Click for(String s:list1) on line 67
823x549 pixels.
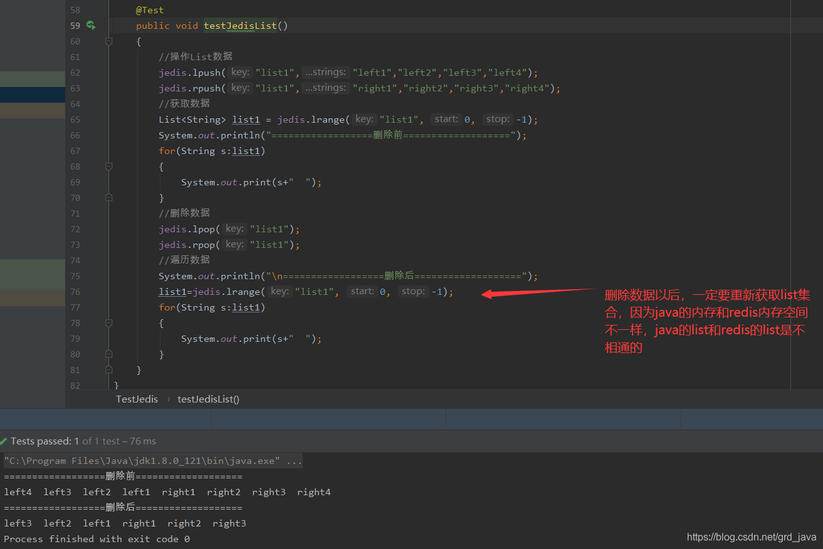212,151
